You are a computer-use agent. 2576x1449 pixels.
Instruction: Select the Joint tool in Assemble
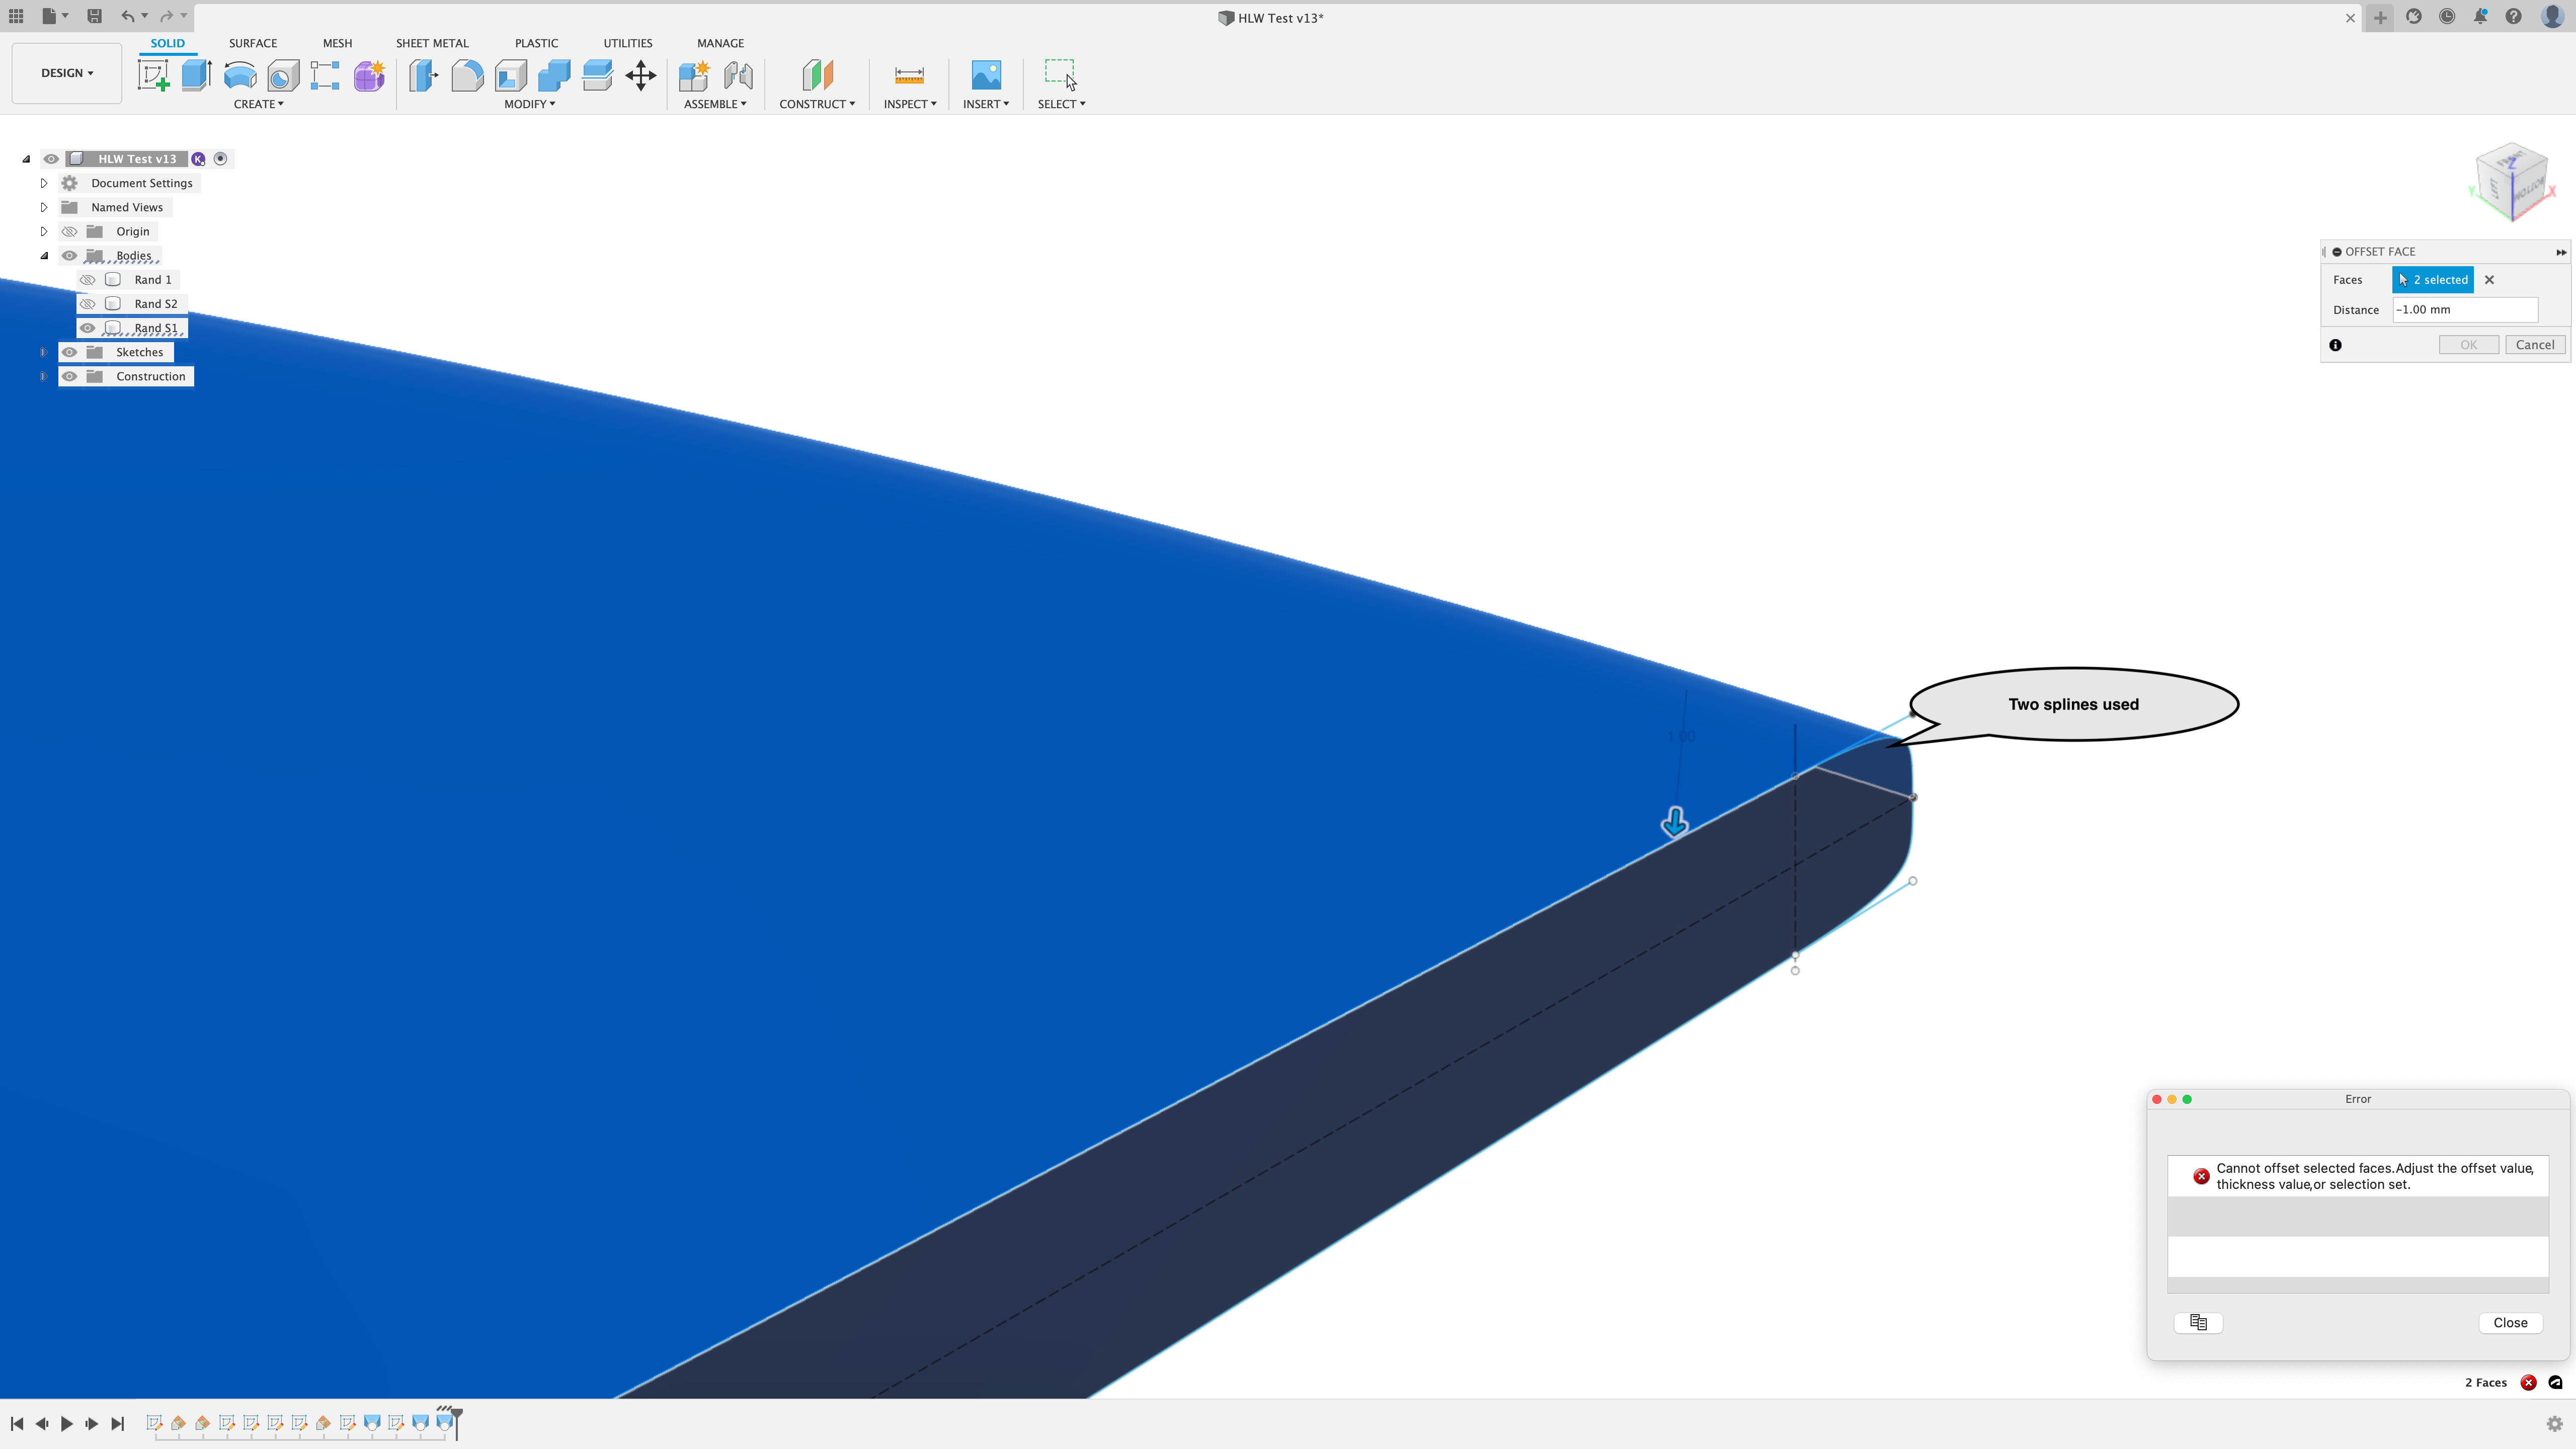coord(738,76)
